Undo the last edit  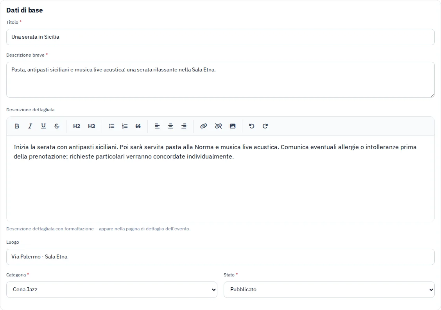point(252,126)
